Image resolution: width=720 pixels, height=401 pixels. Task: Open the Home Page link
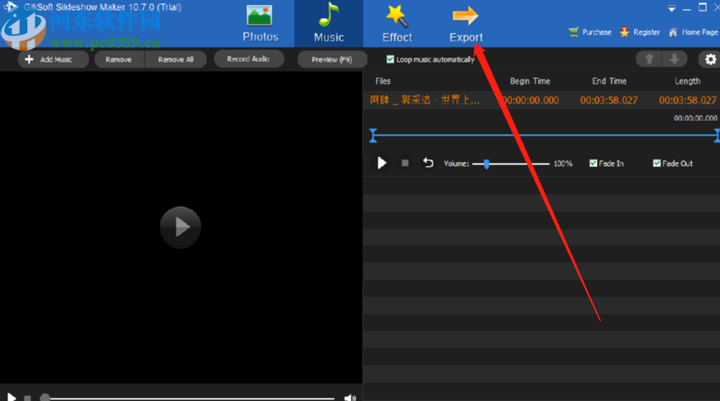[694, 32]
